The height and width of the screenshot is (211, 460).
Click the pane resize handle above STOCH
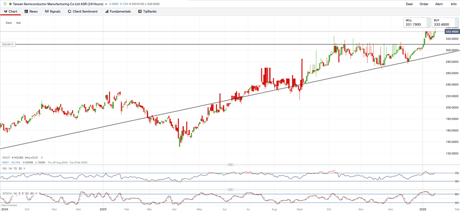(x=230, y=190)
